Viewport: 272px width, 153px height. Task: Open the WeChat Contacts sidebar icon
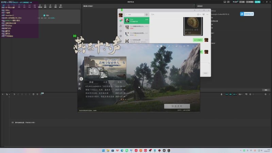[x=121, y=26]
